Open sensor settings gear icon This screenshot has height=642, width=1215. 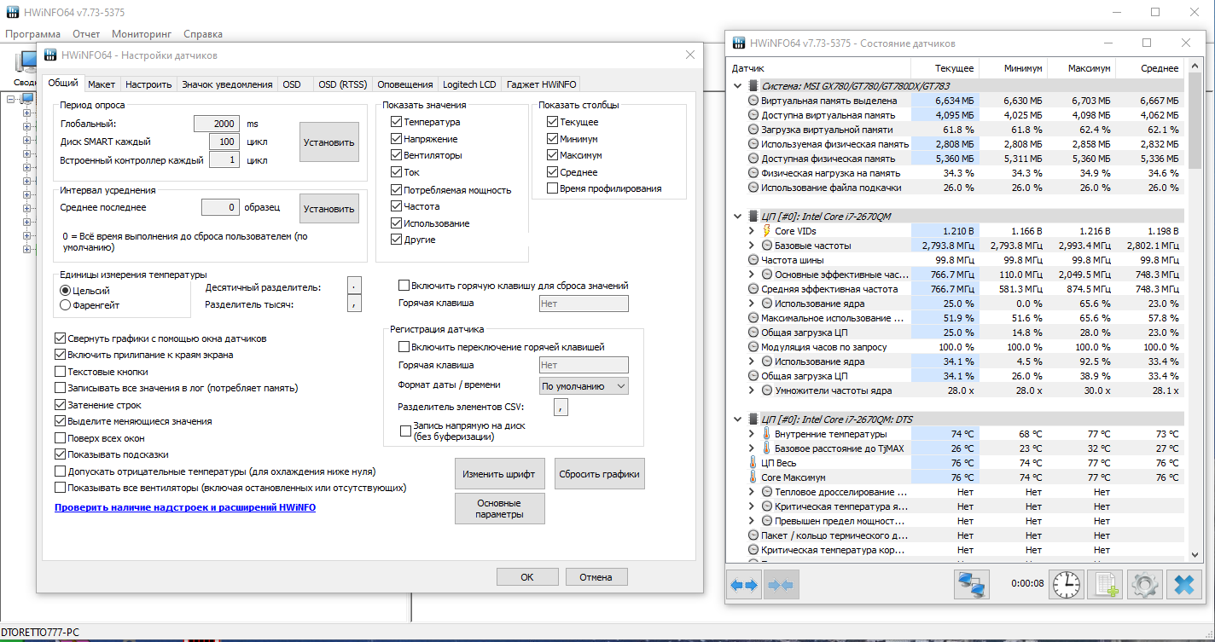pyautogui.click(x=1144, y=585)
